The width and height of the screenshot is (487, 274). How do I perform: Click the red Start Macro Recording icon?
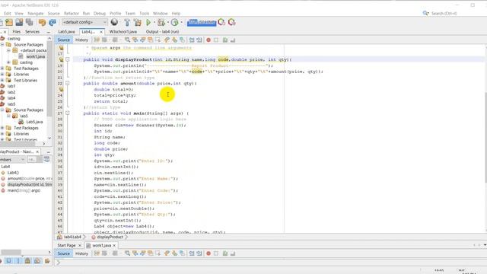pos(208,40)
